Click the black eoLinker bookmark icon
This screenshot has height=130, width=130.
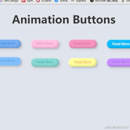click(x=92, y=1)
